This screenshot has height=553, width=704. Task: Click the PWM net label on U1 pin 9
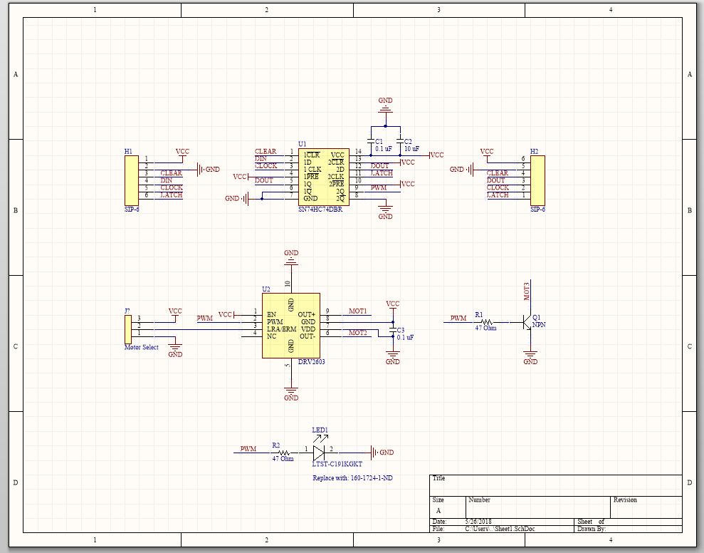379,187
